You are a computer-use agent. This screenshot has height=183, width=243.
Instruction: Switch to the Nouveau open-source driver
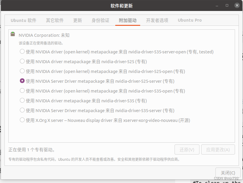coord(22,120)
